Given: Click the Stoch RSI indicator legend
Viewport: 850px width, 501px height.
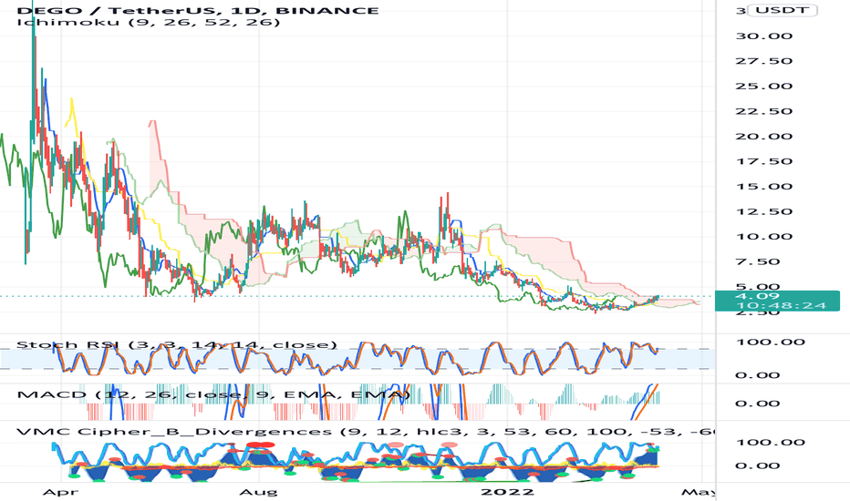Looking at the screenshot, I should click(x=177, y=344).
